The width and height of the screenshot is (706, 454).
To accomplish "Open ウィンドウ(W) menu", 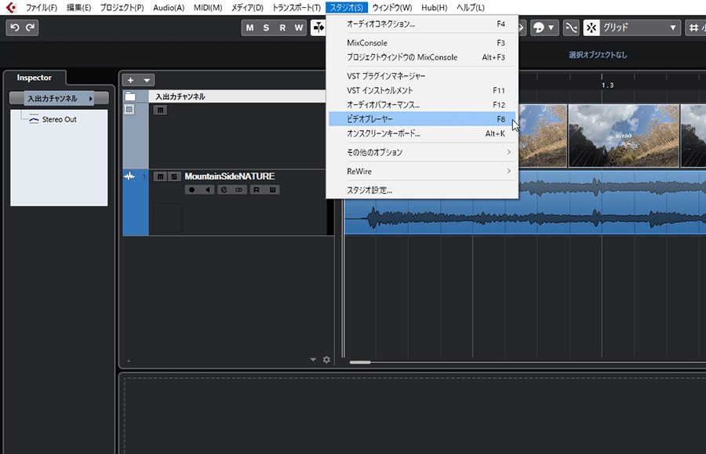I will coord(391,8).
